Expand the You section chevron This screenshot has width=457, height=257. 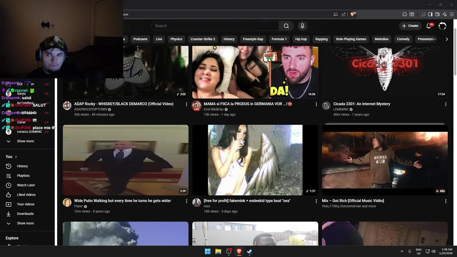(16, 157)
